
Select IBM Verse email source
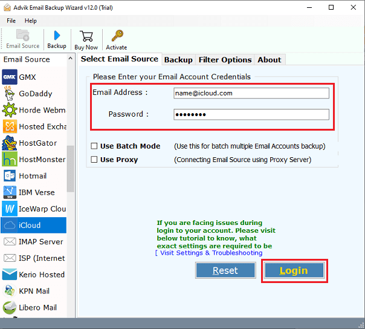point(36,192)
